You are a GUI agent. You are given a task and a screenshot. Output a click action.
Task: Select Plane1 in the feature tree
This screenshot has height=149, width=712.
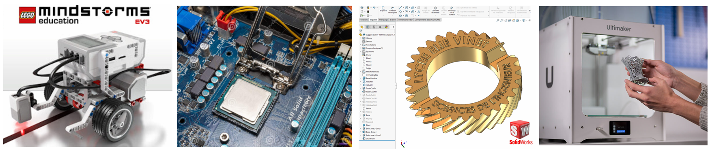coord(368,58)
